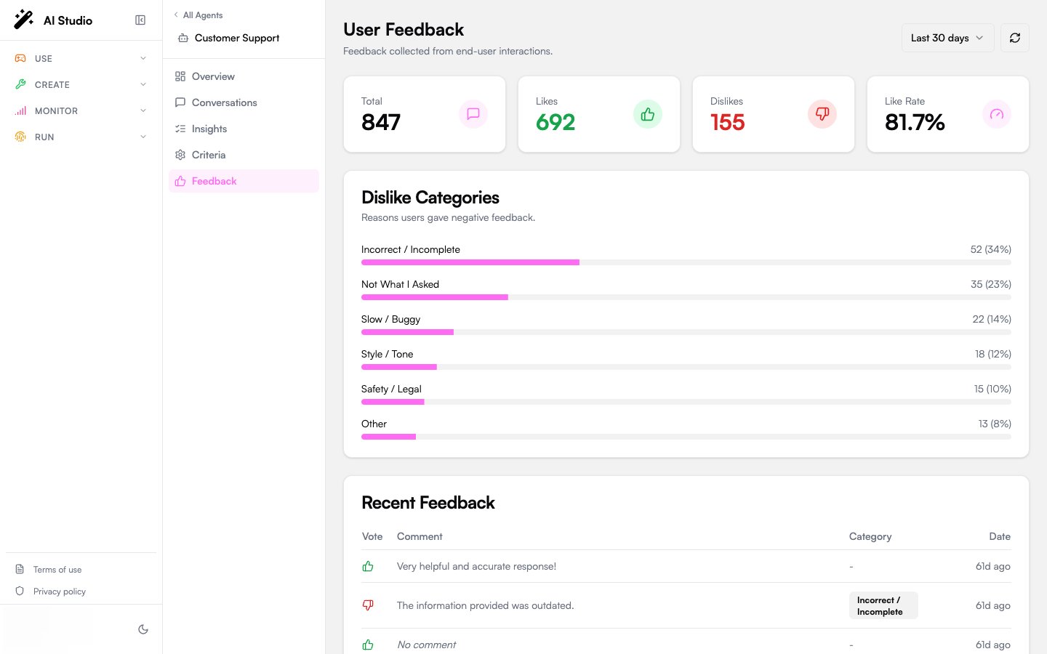This screenshot has width=1047, height=654.
Task: Click the Customer Support agent name
Action: [x=237, y=38]
